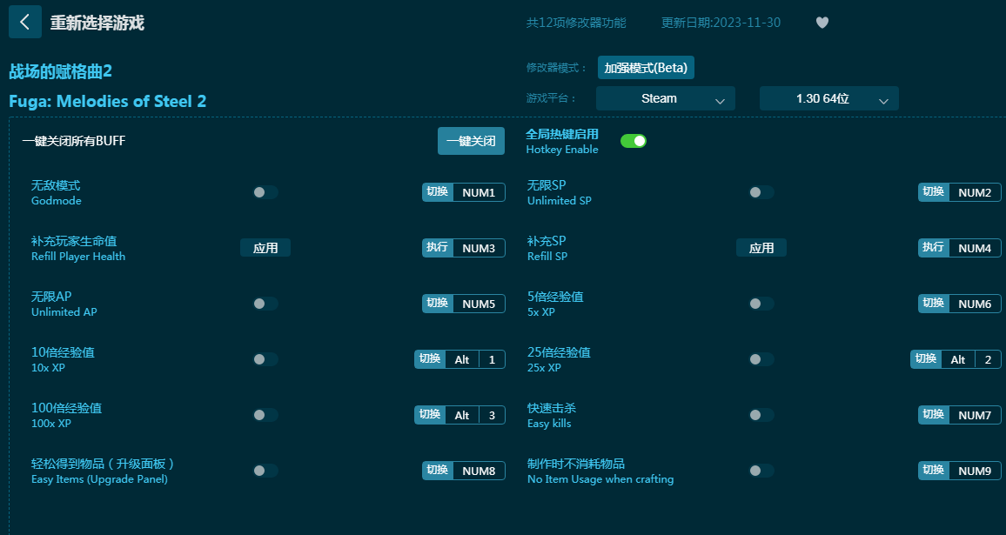Image resolution: width=1006 pixels, height=535 pixels.
Task: Click the 一键关闭 button
Action: (x=471, y=141)
